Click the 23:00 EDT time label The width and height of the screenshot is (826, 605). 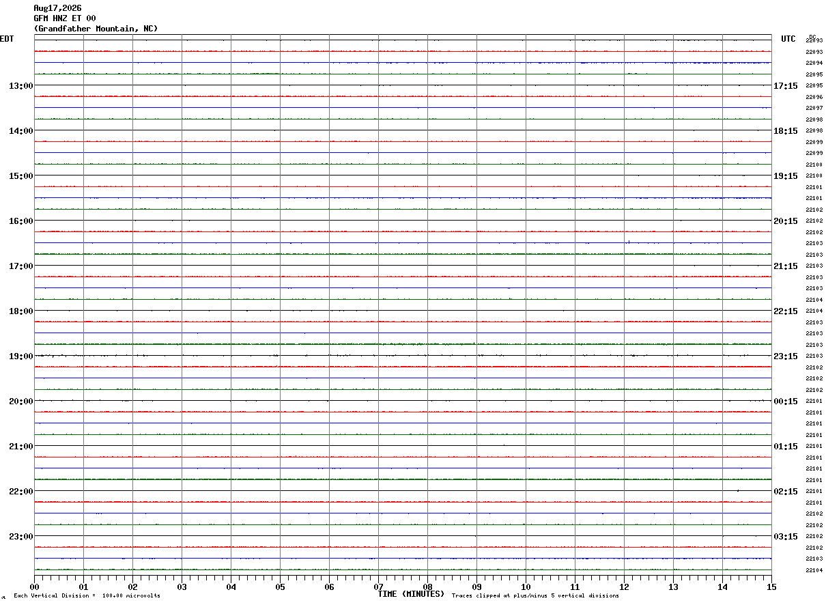coord(20,537)
